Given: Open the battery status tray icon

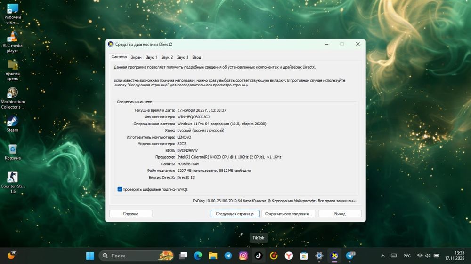Looking at the screenshot, I should 437,256.
